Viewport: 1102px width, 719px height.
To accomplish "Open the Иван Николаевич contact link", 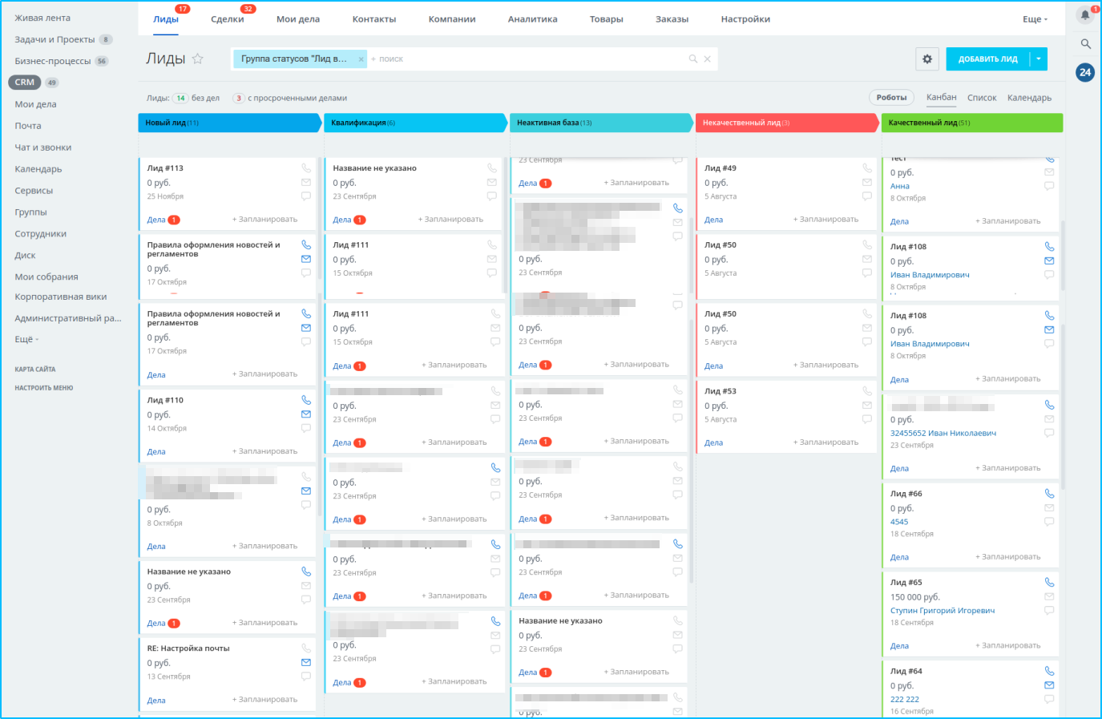I will pos(943,433).
